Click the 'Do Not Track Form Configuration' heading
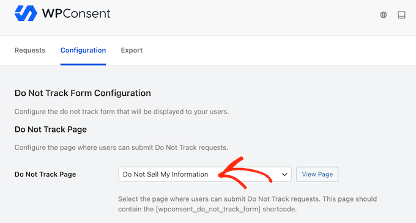This screenshot has width=416, height=223. point(83,93)
